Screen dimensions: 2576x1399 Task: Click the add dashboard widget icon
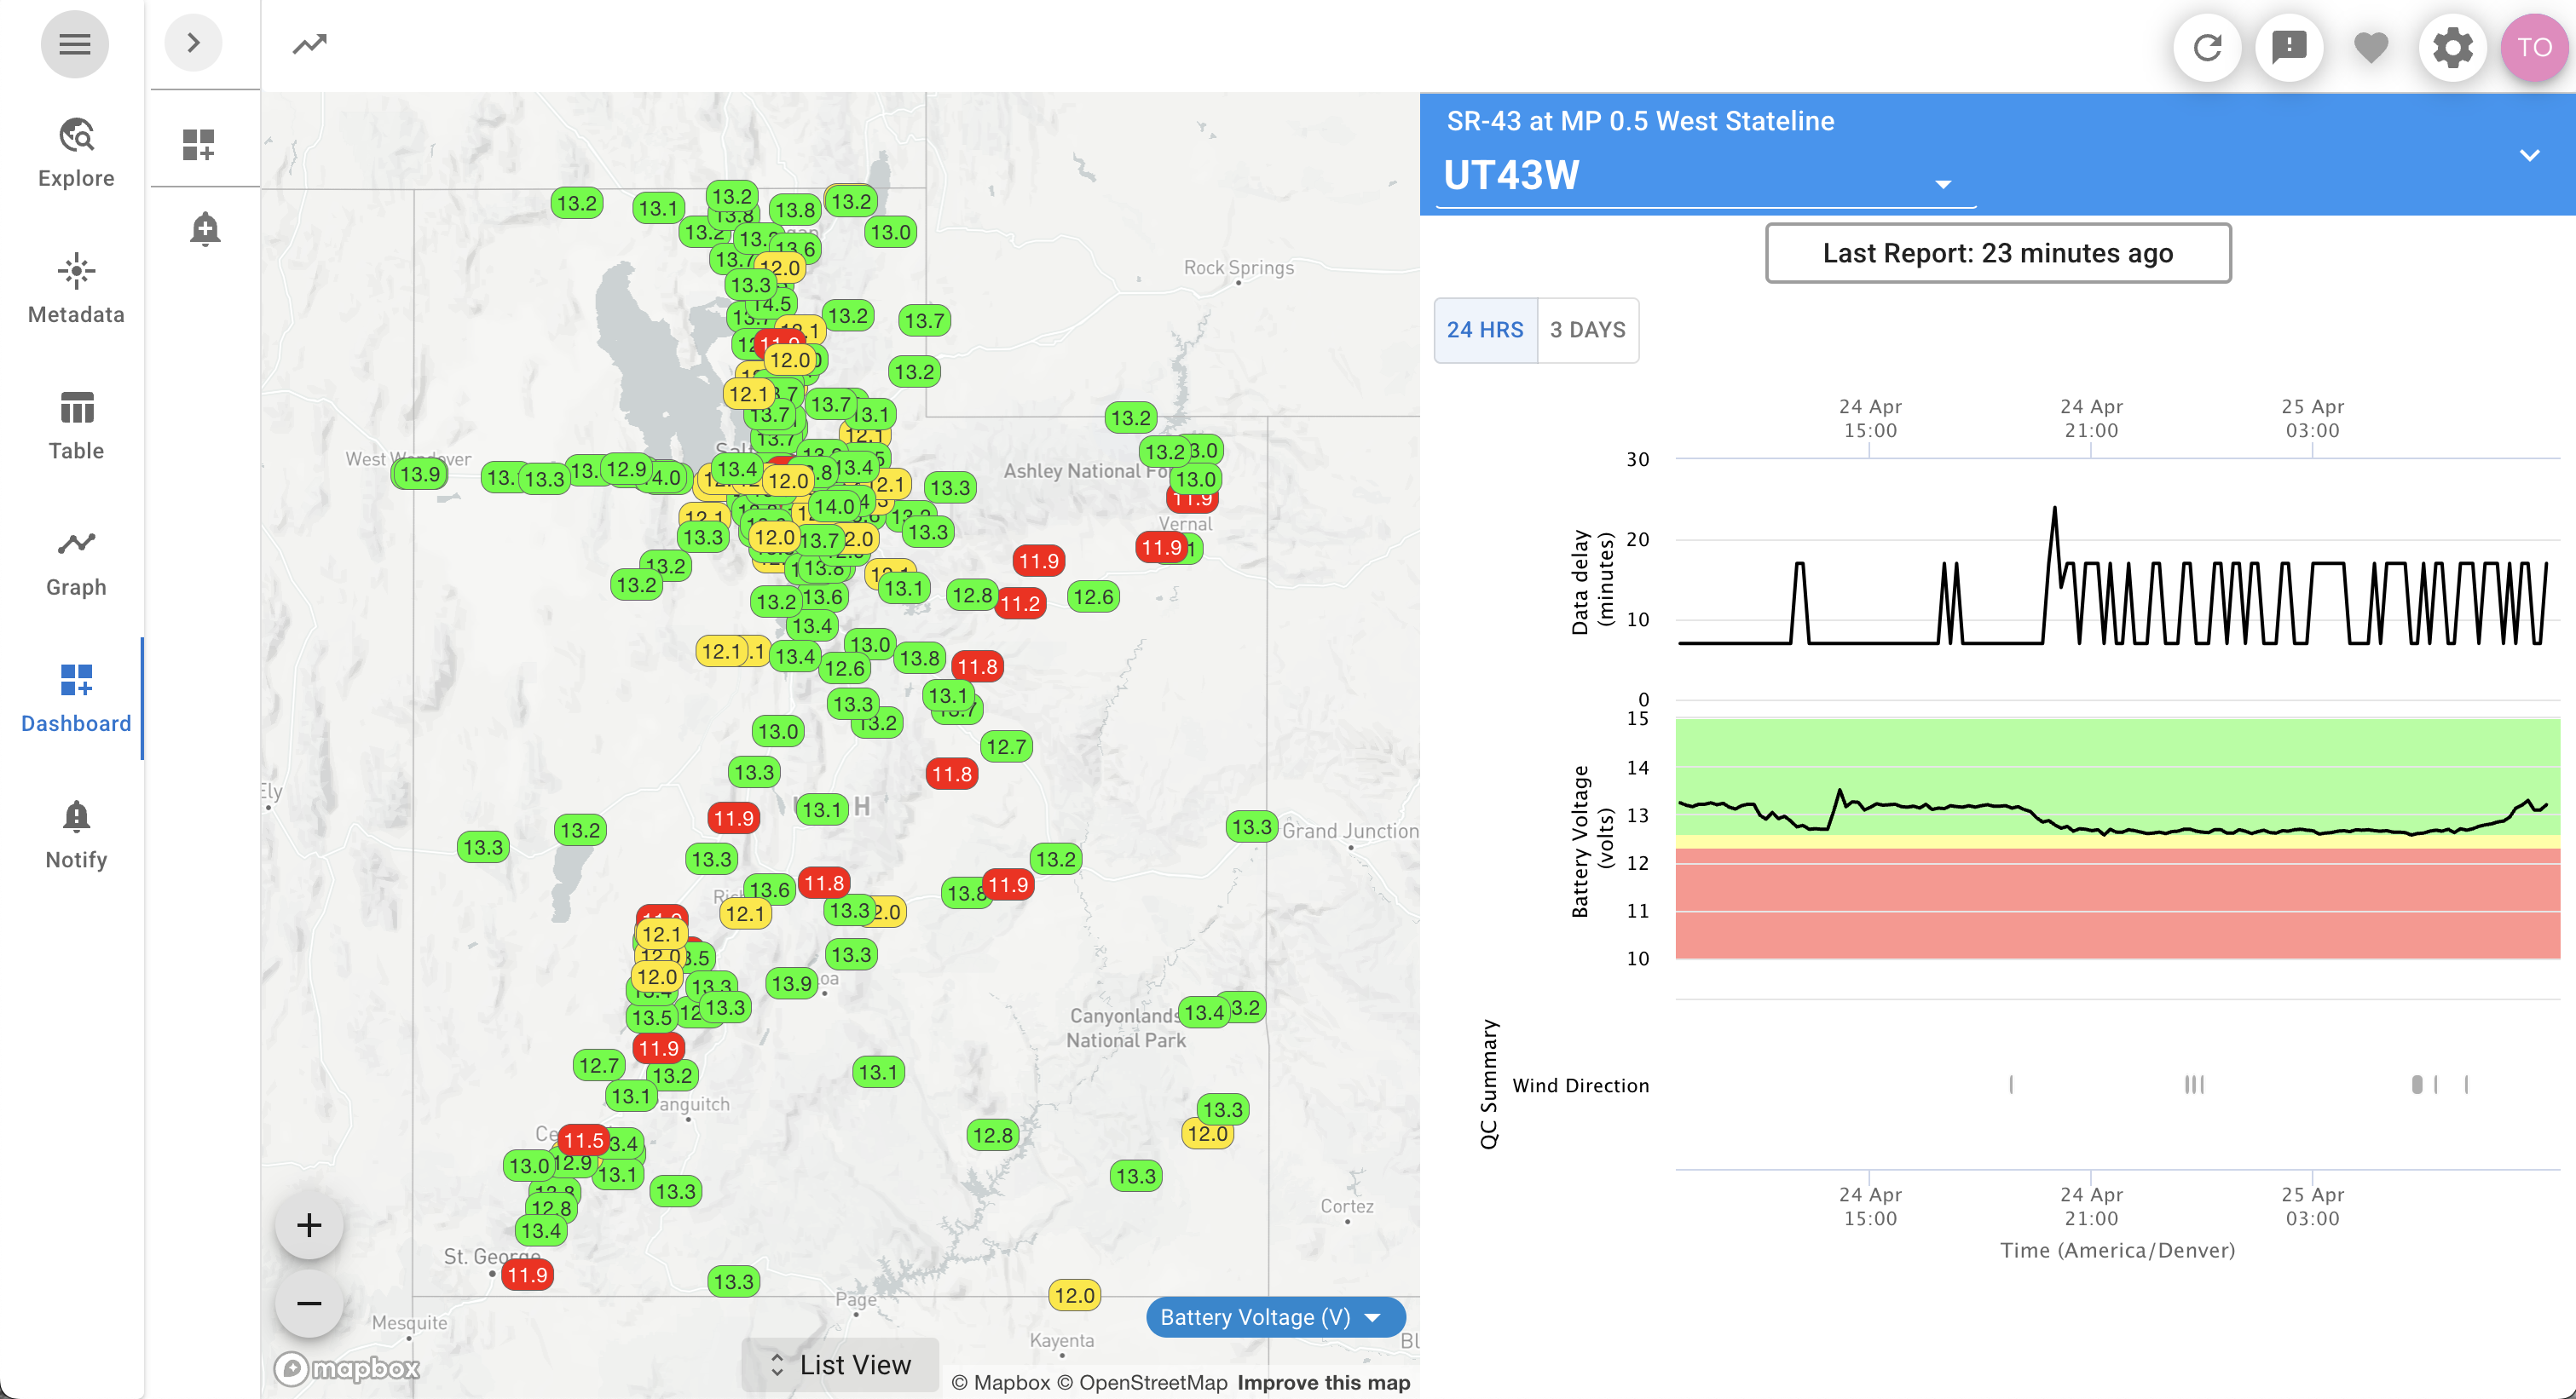198,144
